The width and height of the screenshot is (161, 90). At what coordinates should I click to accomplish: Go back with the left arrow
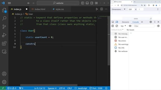point(28,3)
